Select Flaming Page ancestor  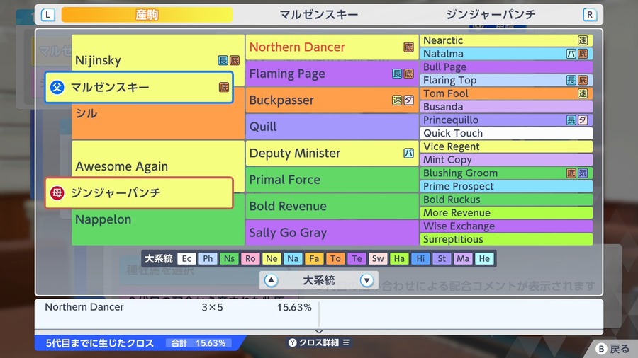(x=332, y=74)
